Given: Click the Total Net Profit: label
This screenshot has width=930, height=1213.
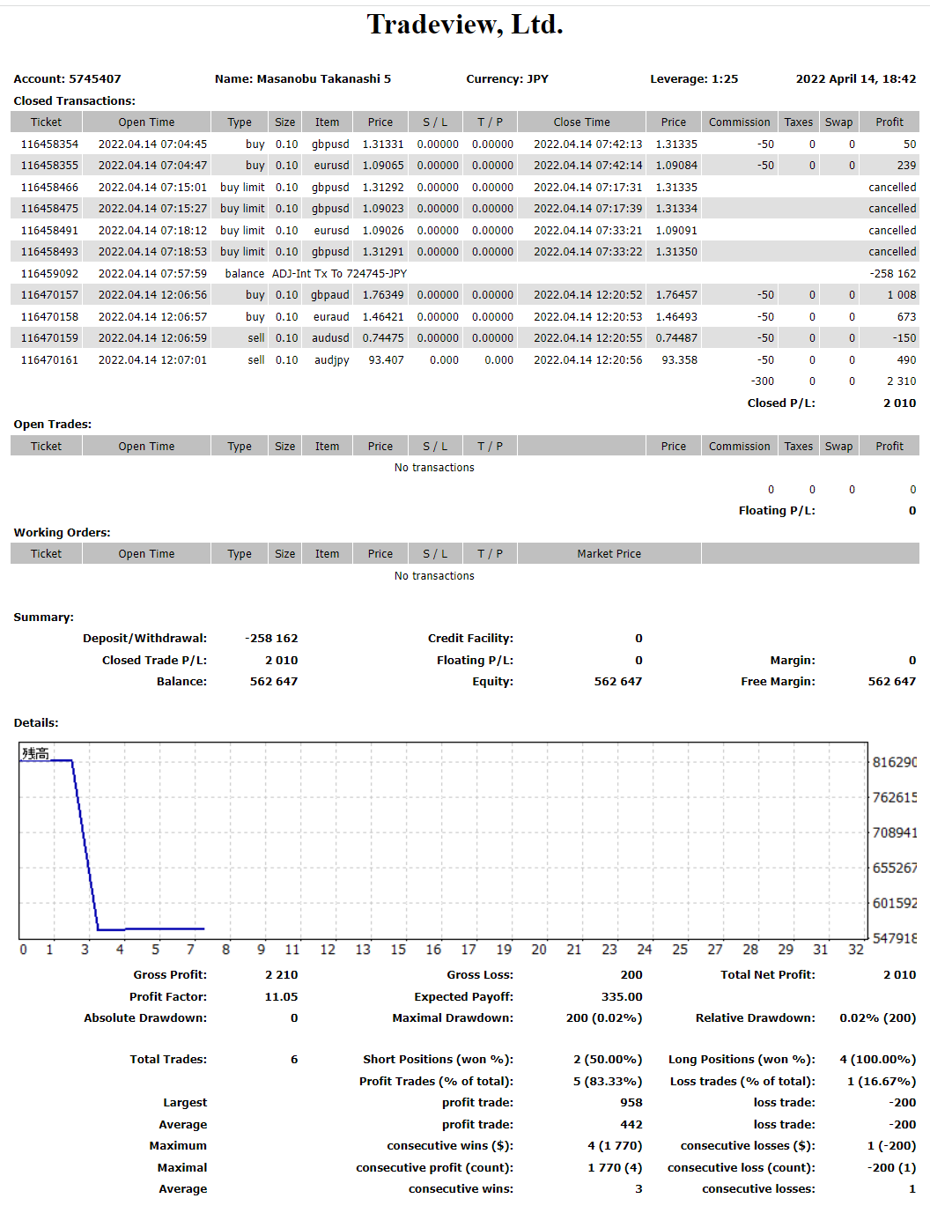Looking at the screenshot, I should pyautogui.click(x=768, y=975).
